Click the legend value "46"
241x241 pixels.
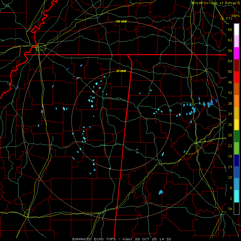coord(230,82)
